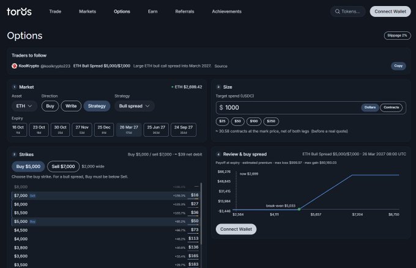Image resolution: width=416 pixels, height=268 pixels.
Task: Select the 25 Dec expiry
Action: coord(104,129)
